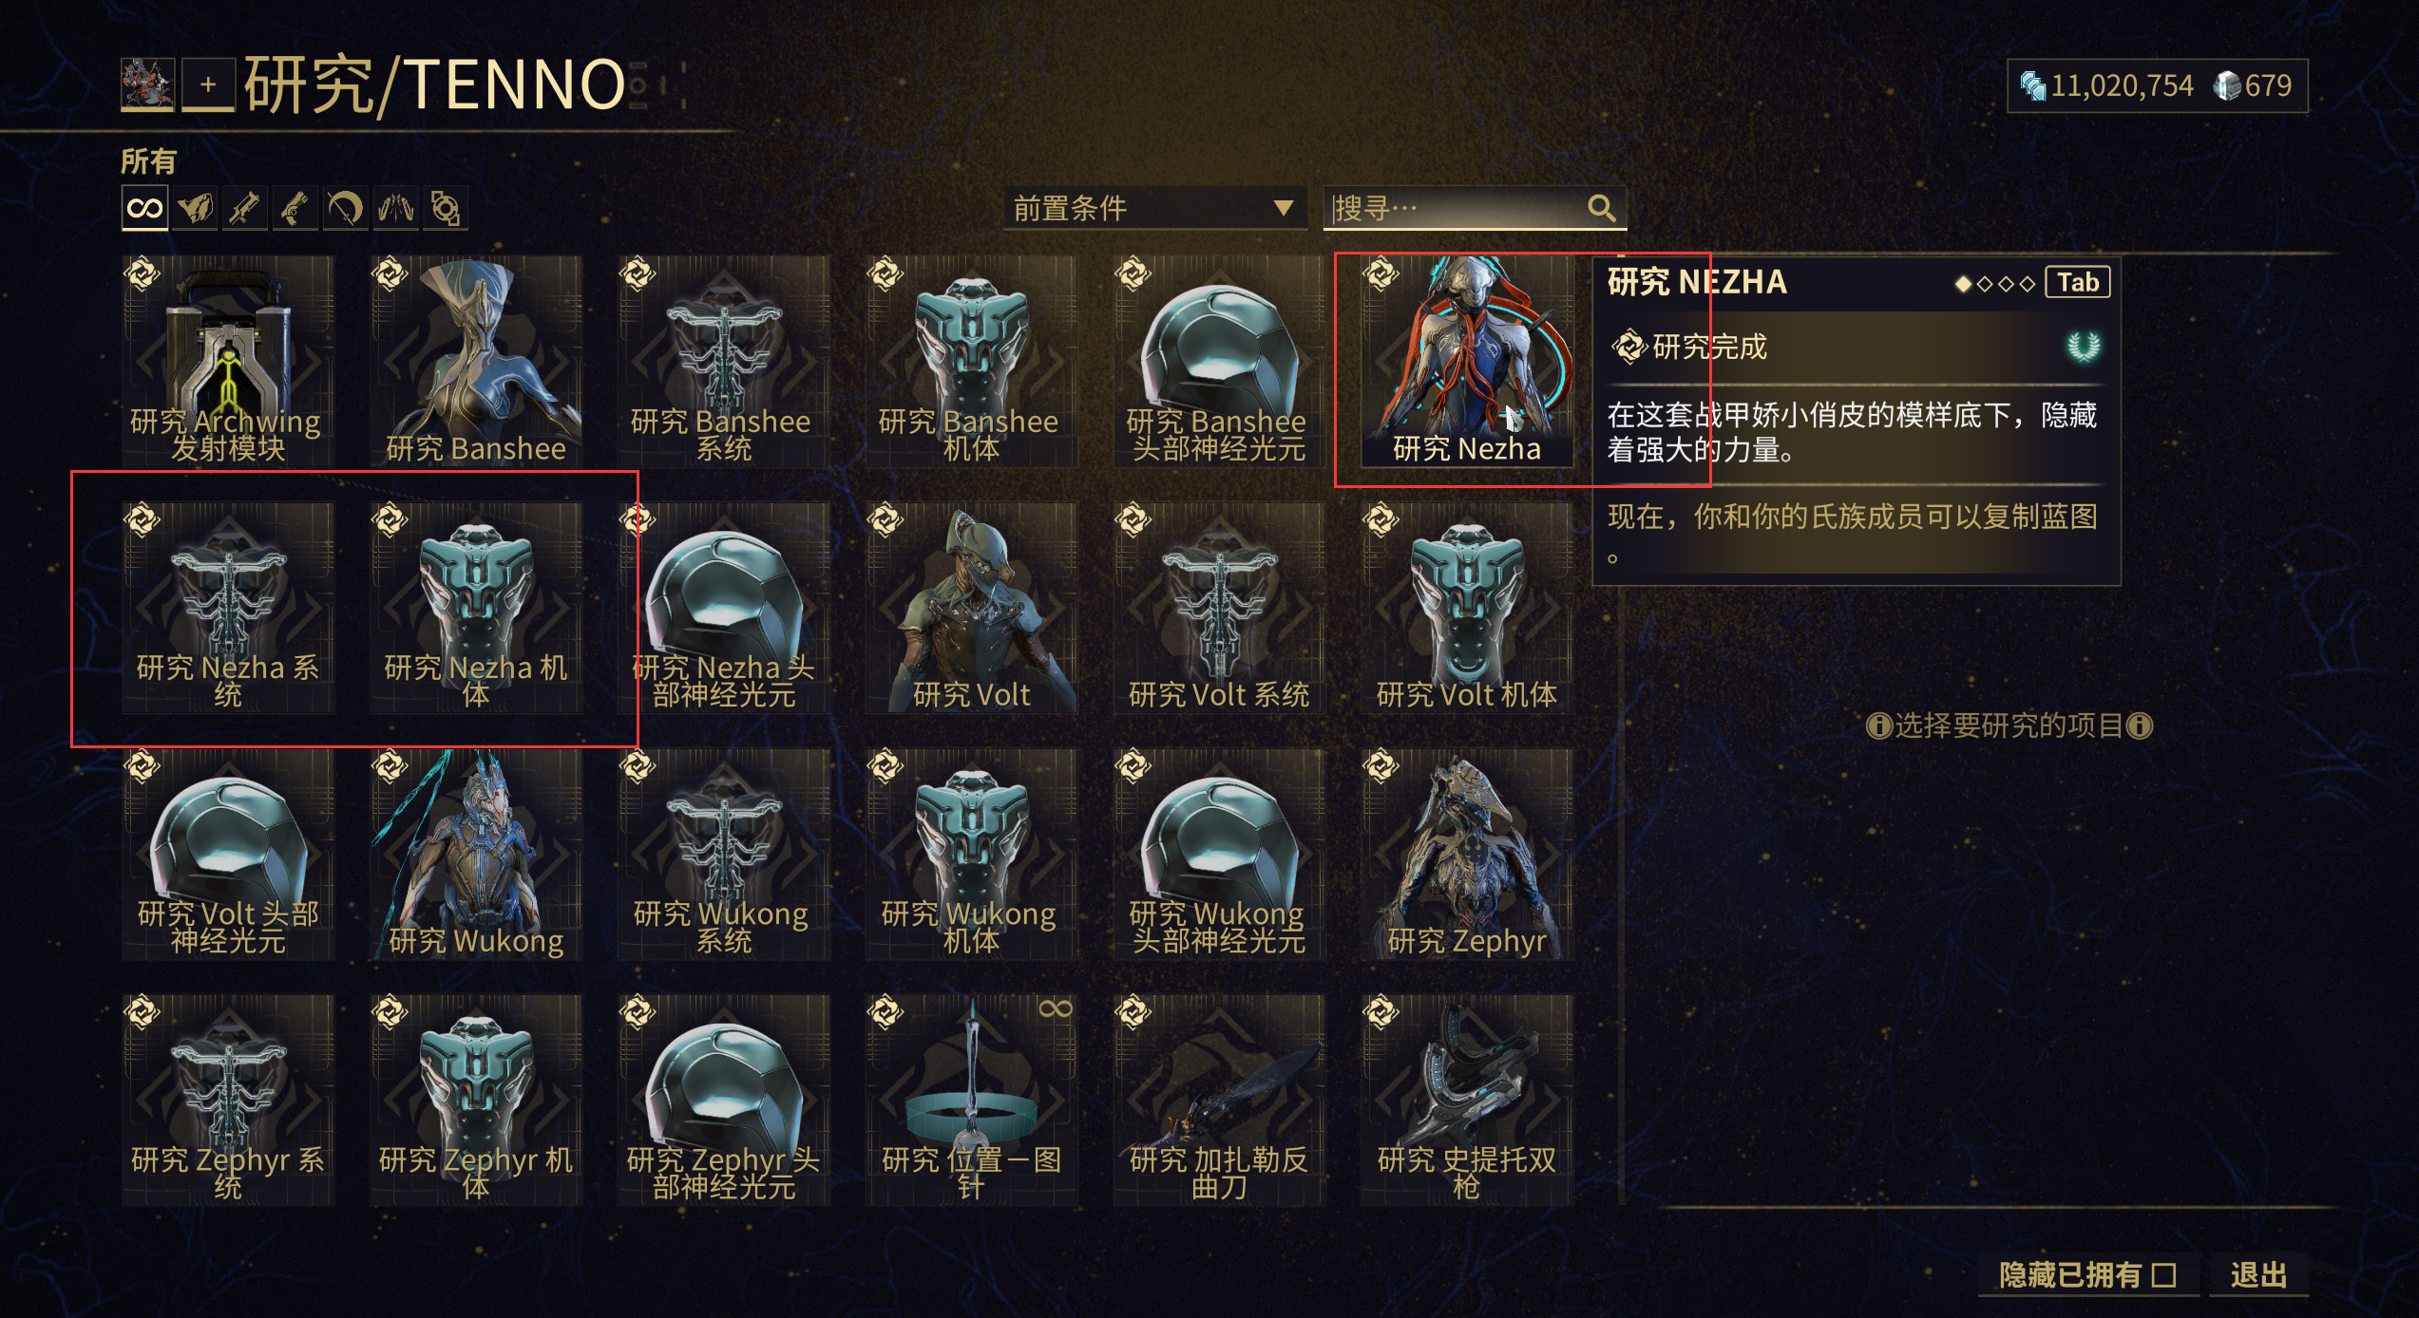Click the 退出 exit button

(2258, 1274)
